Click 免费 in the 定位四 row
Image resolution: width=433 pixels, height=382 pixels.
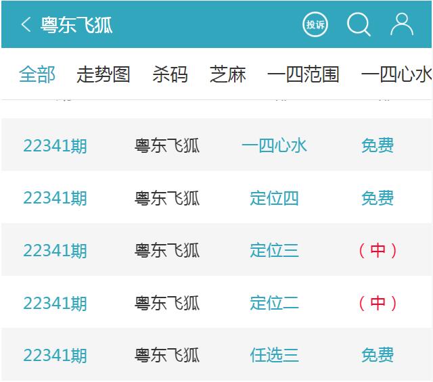[x=377, y=198]
